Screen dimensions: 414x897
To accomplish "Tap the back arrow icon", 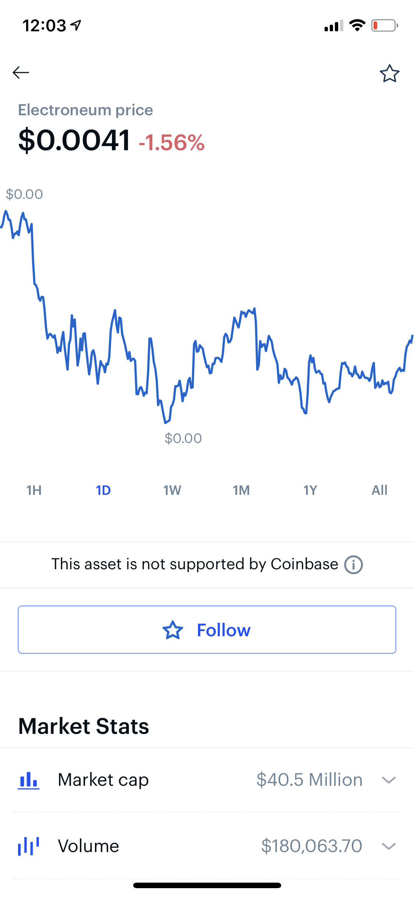I will pyautogui.click(x=21, y=73).
